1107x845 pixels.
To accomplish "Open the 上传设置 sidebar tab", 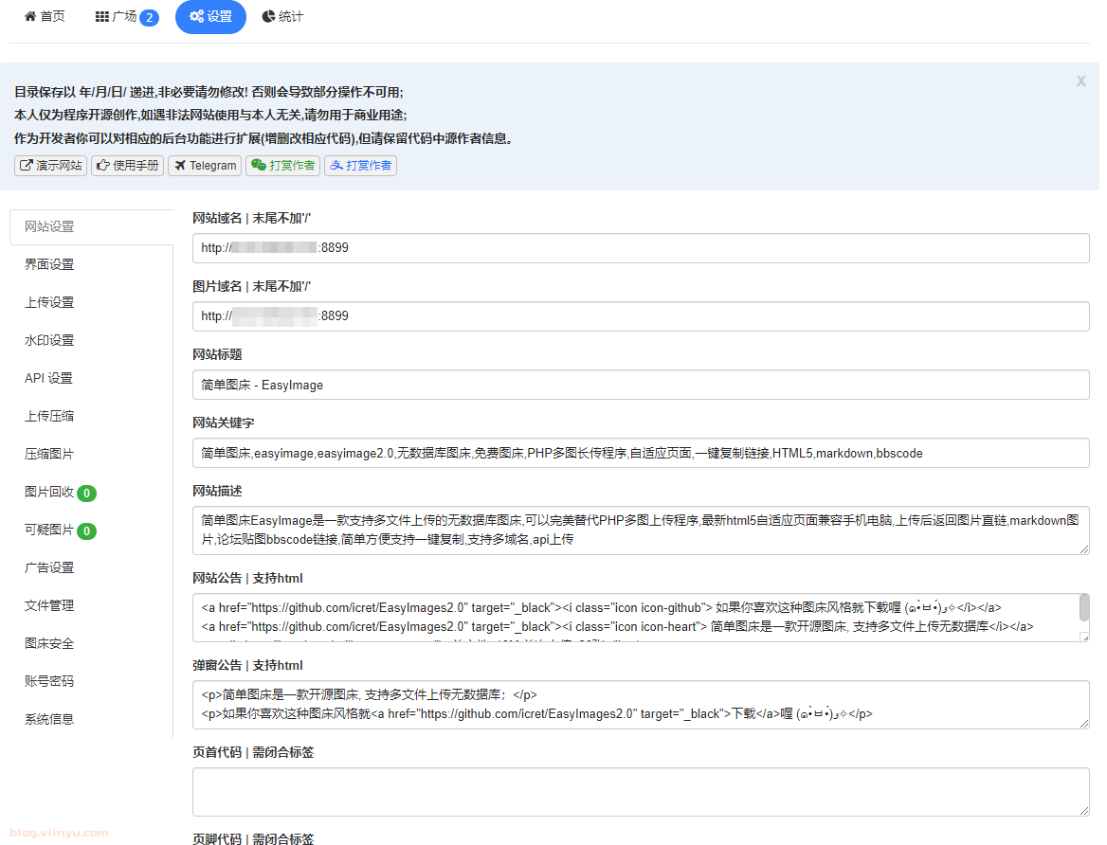I will click(x=49, y=302).
